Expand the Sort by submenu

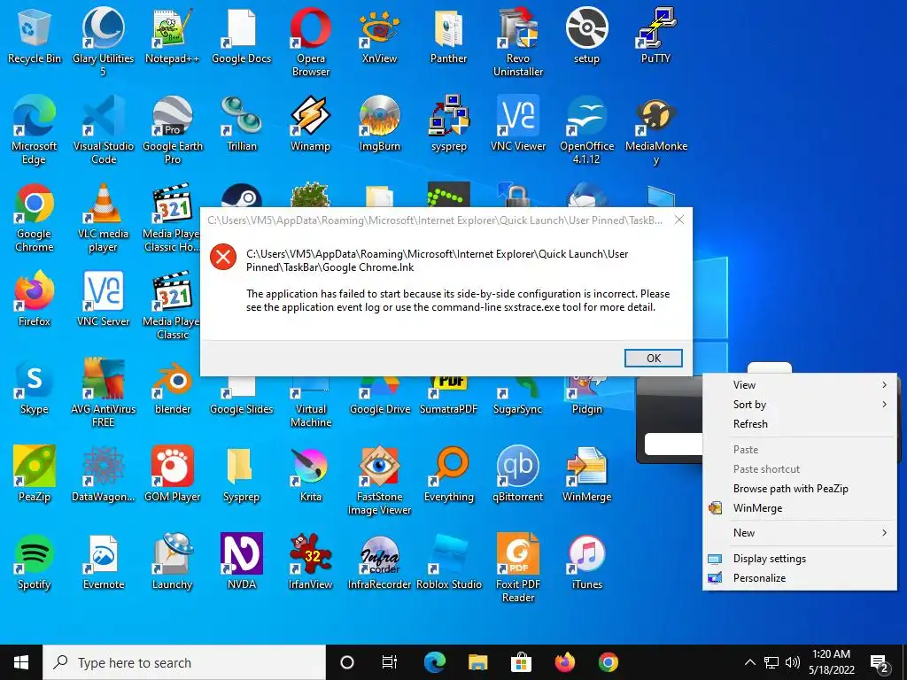800,405
